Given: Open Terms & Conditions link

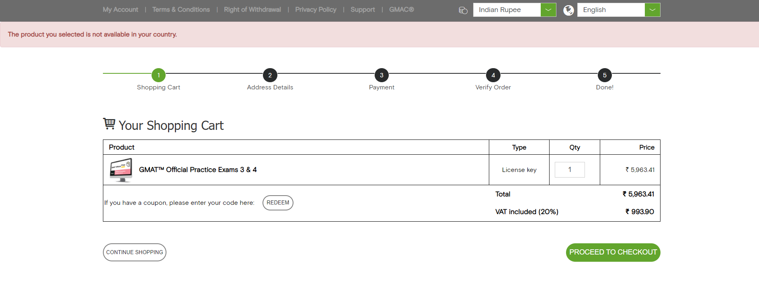Looking at the screenshot, I should click(181, 10).
